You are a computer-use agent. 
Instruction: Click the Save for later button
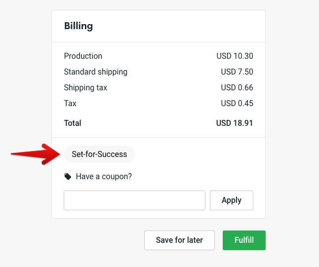pyautogui.click(x=179, y=240)
